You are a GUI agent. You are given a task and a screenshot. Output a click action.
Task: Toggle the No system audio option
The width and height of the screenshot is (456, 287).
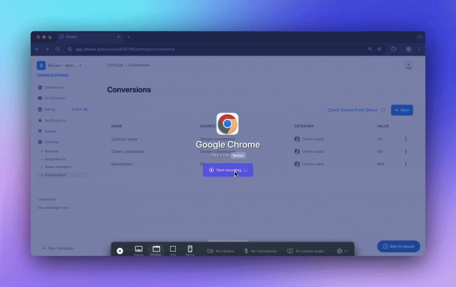pyautogui.click(x=306, y=251)
